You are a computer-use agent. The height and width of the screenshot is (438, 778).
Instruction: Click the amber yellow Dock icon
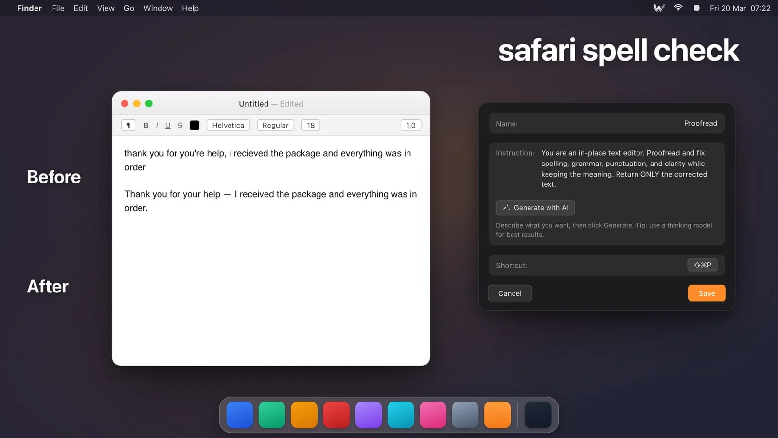coord(304,415)
